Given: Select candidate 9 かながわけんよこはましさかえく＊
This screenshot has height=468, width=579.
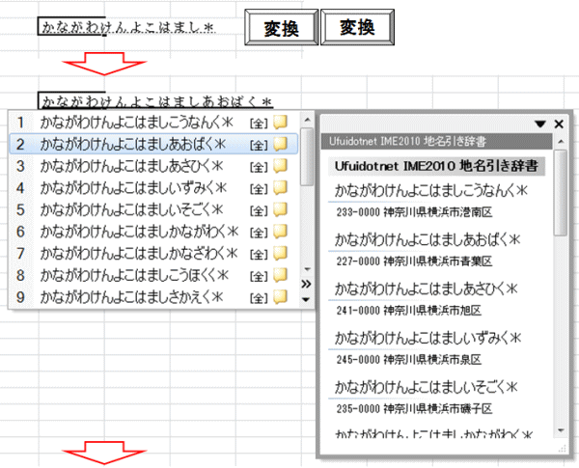Looking at the screenshot, I should [153, 296].
